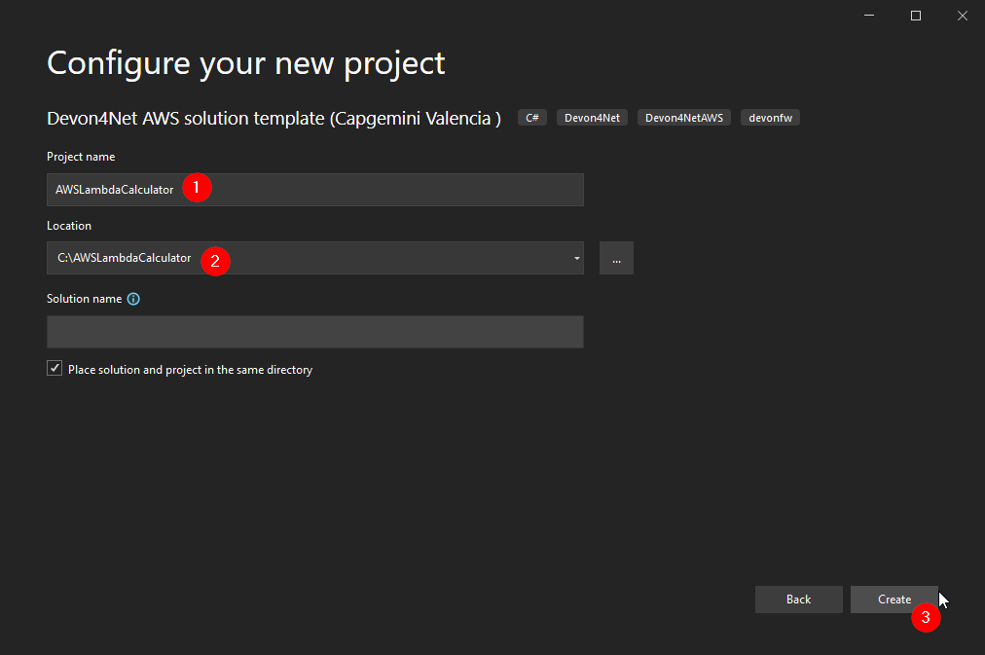The width and height of the screenshot is (985, 655).
Task: Click the red step 3 badge
Action: click(x=926, y=618)
